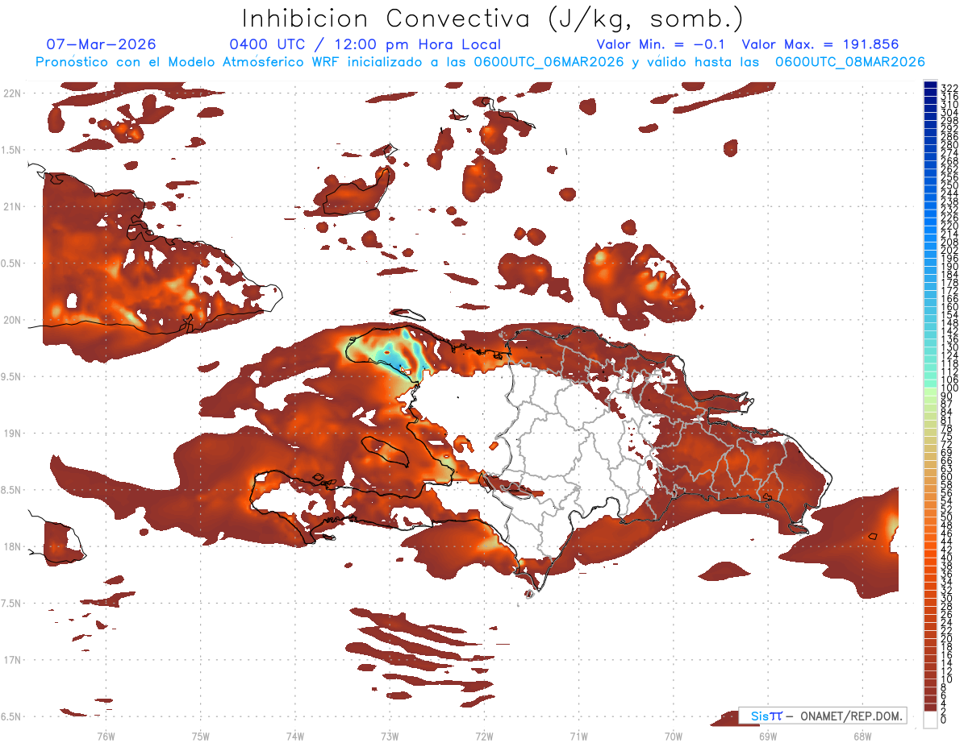968x747 pixels.
Task: Click the 'Valor Min. = -0.1' readout
Action: pos(662,44)
